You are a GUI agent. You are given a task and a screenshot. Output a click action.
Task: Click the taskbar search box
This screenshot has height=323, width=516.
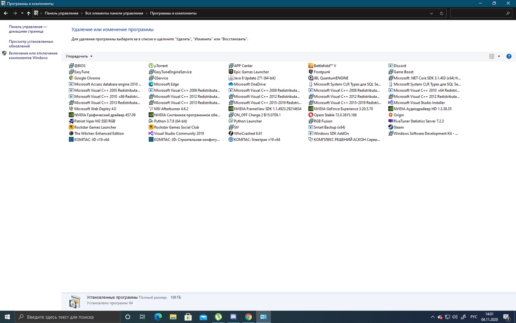(x=67, y=317)
